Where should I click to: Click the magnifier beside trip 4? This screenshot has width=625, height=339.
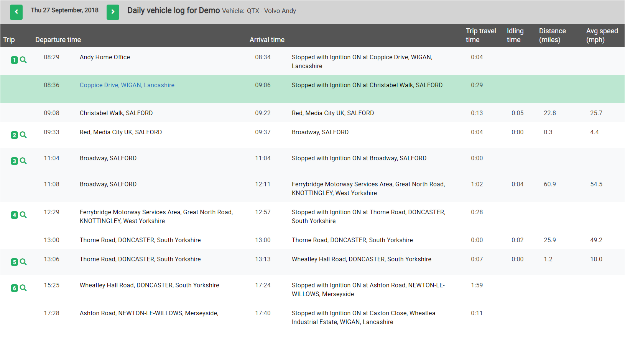23,215
